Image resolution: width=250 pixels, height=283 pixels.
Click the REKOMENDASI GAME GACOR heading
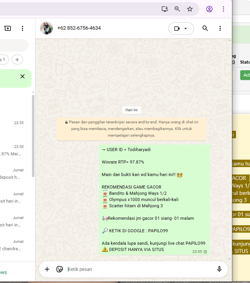coord(131,187)
